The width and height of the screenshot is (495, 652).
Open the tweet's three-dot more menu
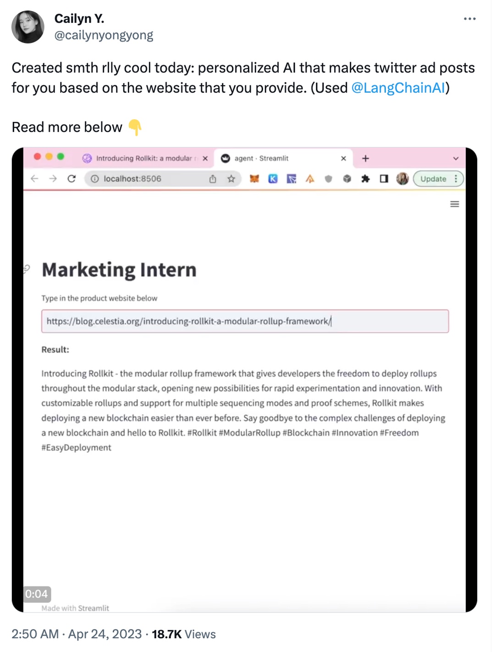click(469, 19)
